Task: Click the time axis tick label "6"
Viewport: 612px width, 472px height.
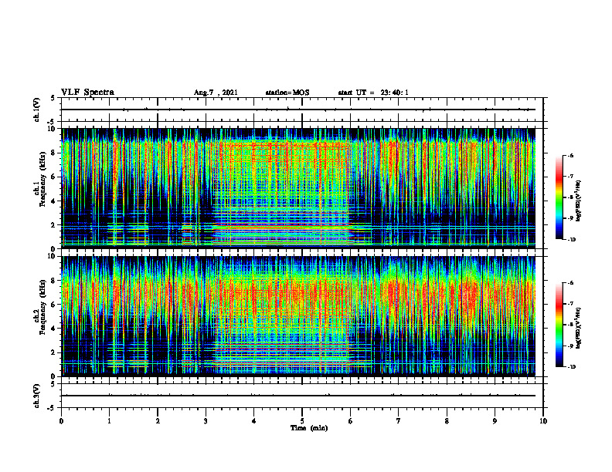Action: click(x=351, y=421)
